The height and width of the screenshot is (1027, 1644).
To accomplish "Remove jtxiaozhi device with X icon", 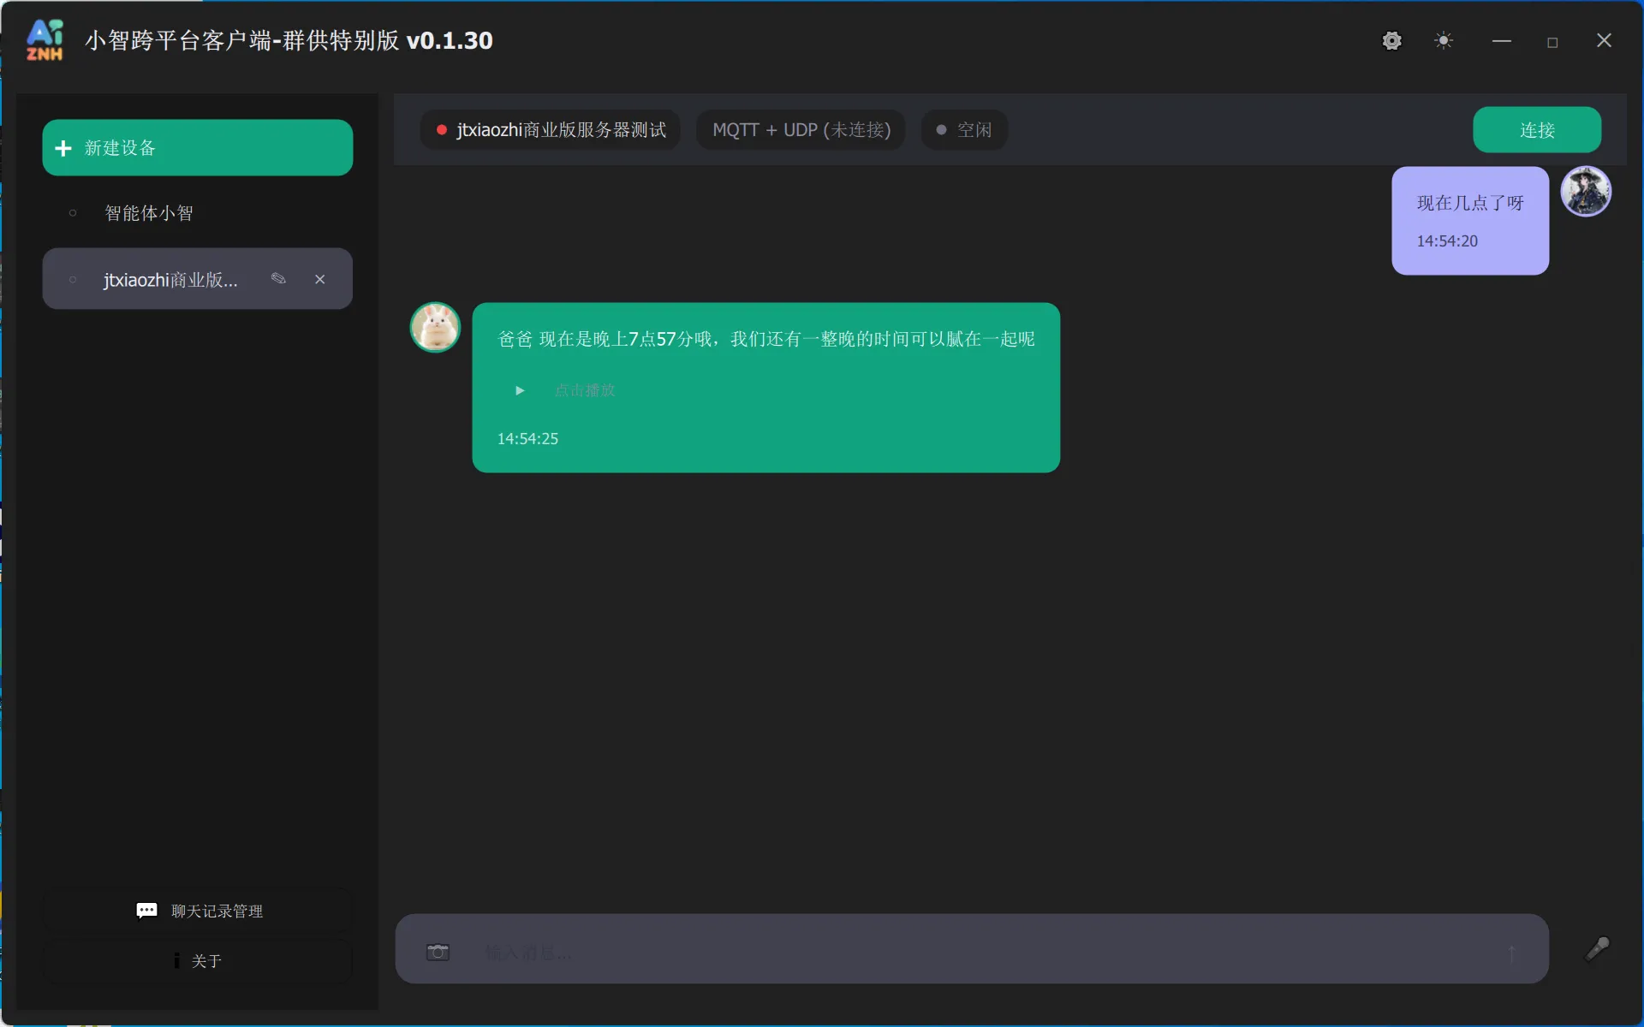I will 319,279.
